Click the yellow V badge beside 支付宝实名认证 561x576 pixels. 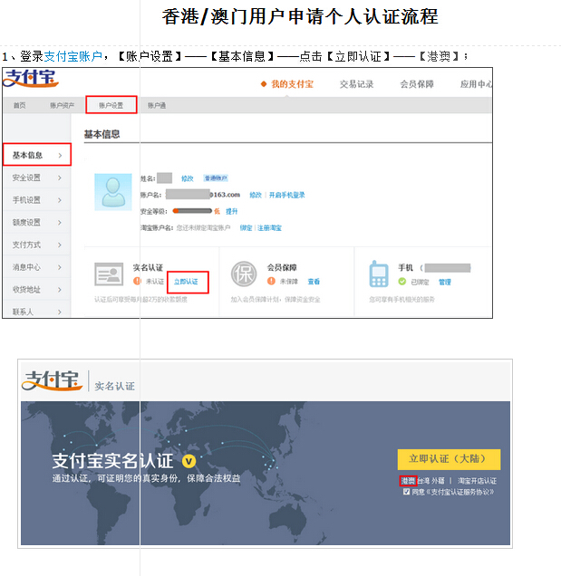pyautogui.click(x=189, y=461)
